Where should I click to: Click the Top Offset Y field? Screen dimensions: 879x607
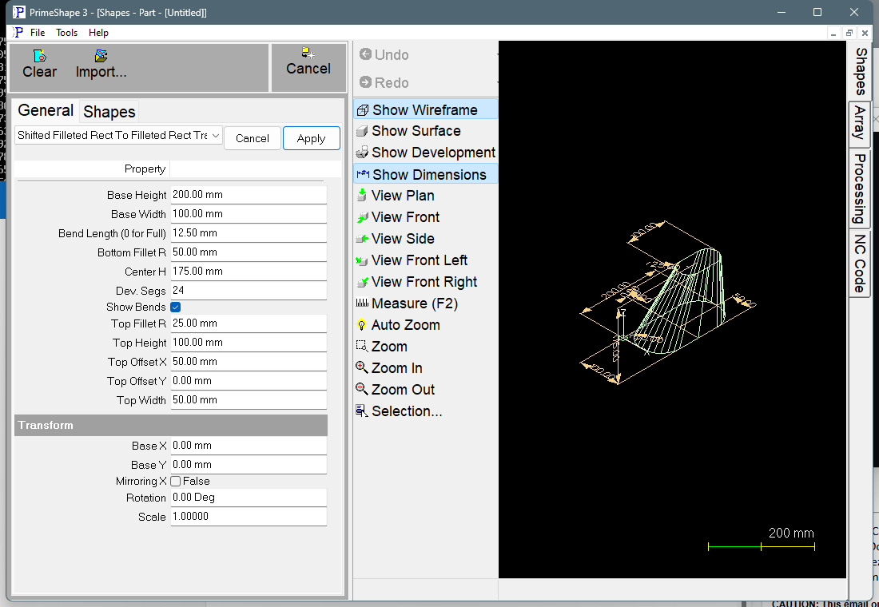coord(249,380)
